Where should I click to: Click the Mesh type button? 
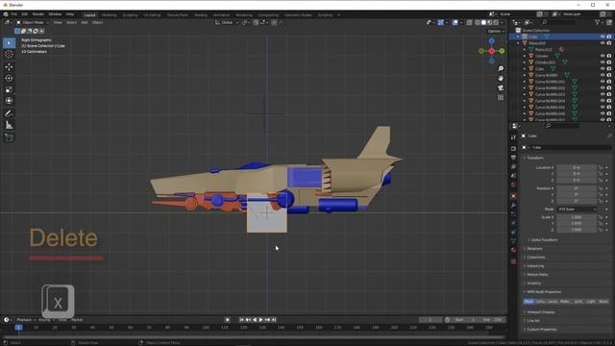click(x=529, y=301)
